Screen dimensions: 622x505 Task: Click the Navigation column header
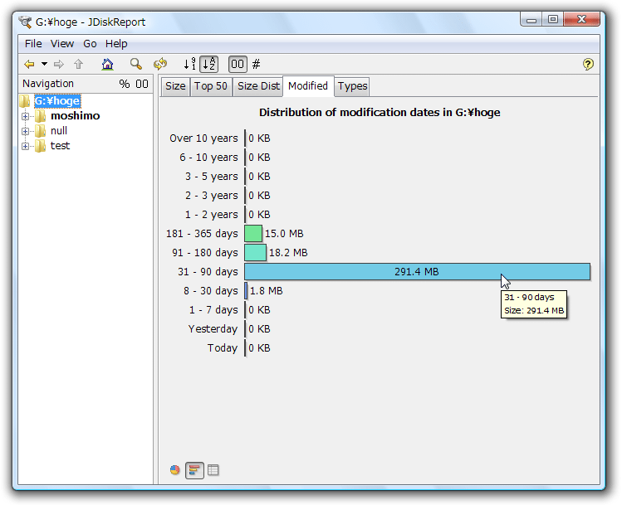coord(48,84)
